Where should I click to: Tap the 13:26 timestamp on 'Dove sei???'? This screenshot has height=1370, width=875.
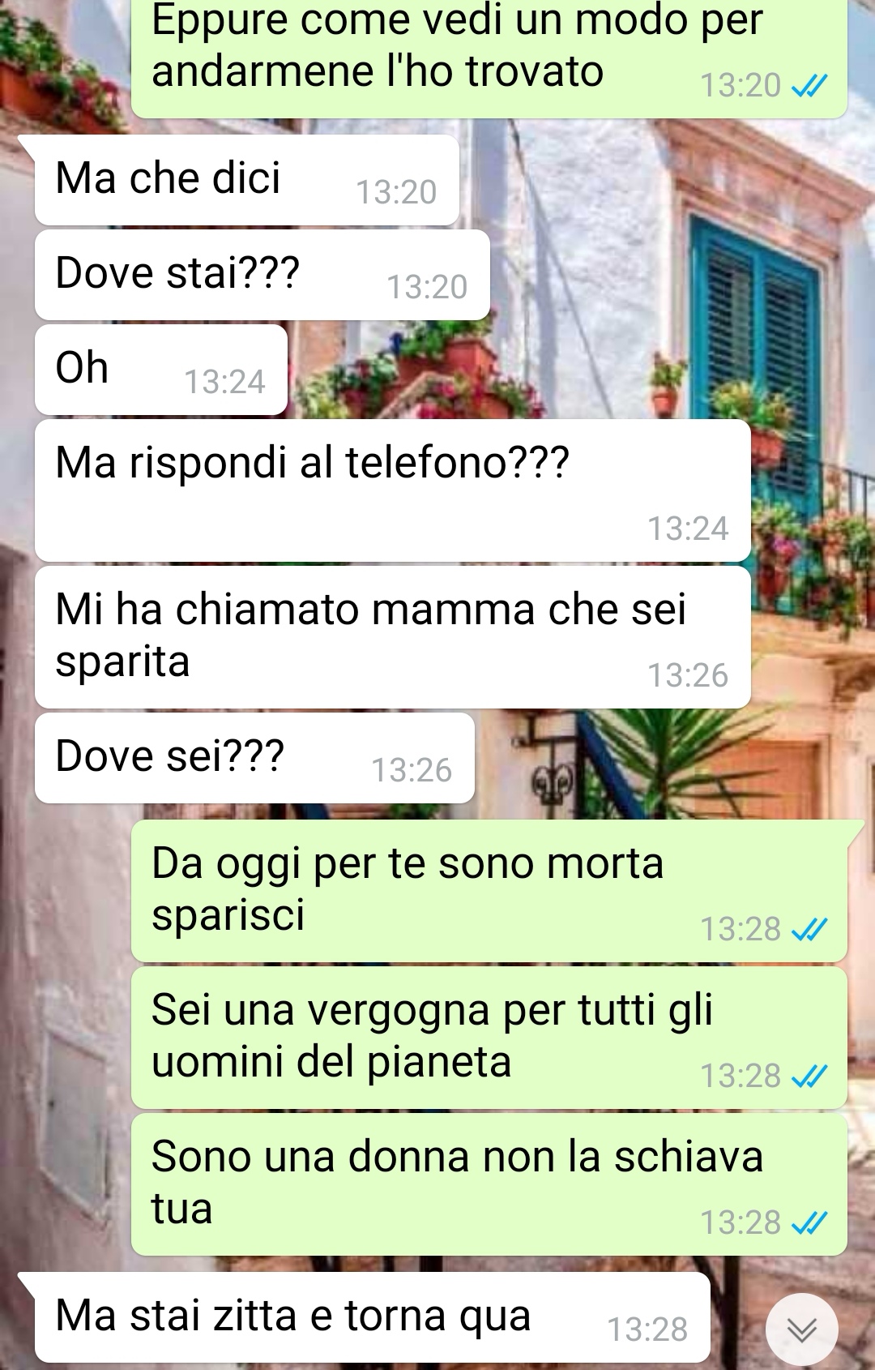click(x=412, y=771)
